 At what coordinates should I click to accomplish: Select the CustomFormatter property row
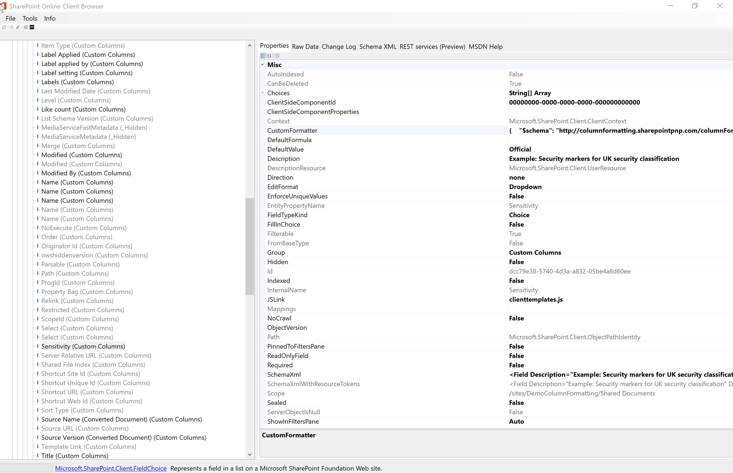click(292, 130)
